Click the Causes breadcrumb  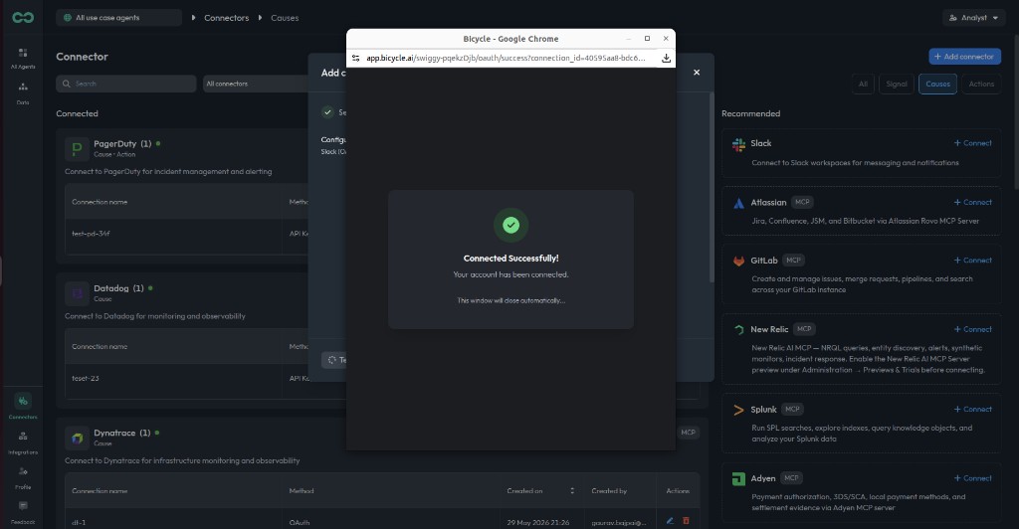pyautogui.click(x=285, y=18)
